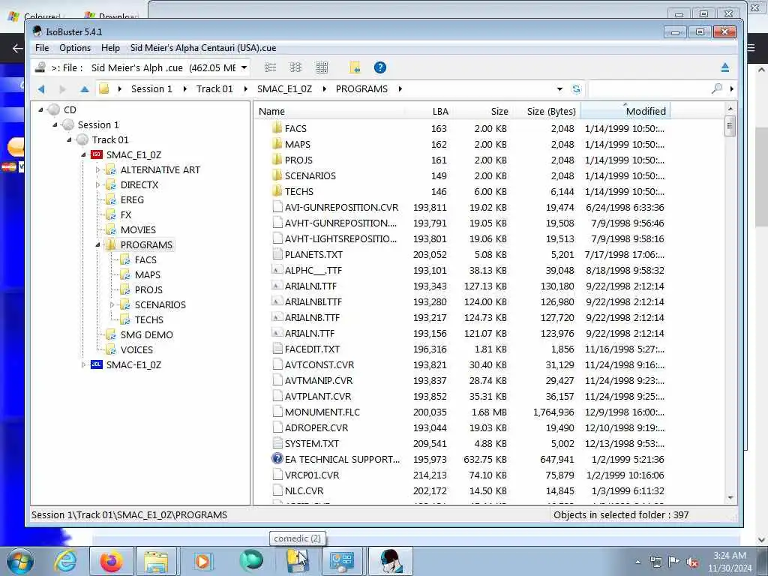This screenshot has width=768, height=576.
Task: Expand the arrow after PROGRAMS breadcrumb
Action: (400, 89)
